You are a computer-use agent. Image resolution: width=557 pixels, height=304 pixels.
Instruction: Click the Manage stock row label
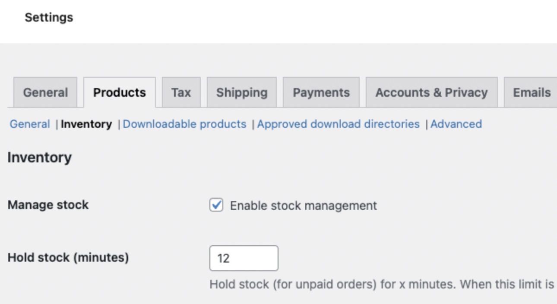pyautogui.click(x=48, y=205)
